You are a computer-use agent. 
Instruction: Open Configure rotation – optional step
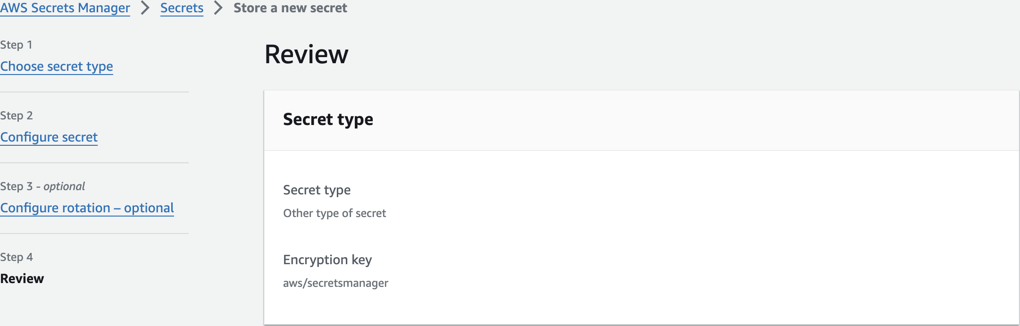(87, 208)
